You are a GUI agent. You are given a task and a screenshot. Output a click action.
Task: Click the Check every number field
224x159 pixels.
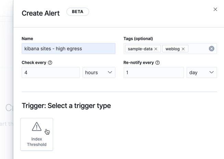coord(51,72)
